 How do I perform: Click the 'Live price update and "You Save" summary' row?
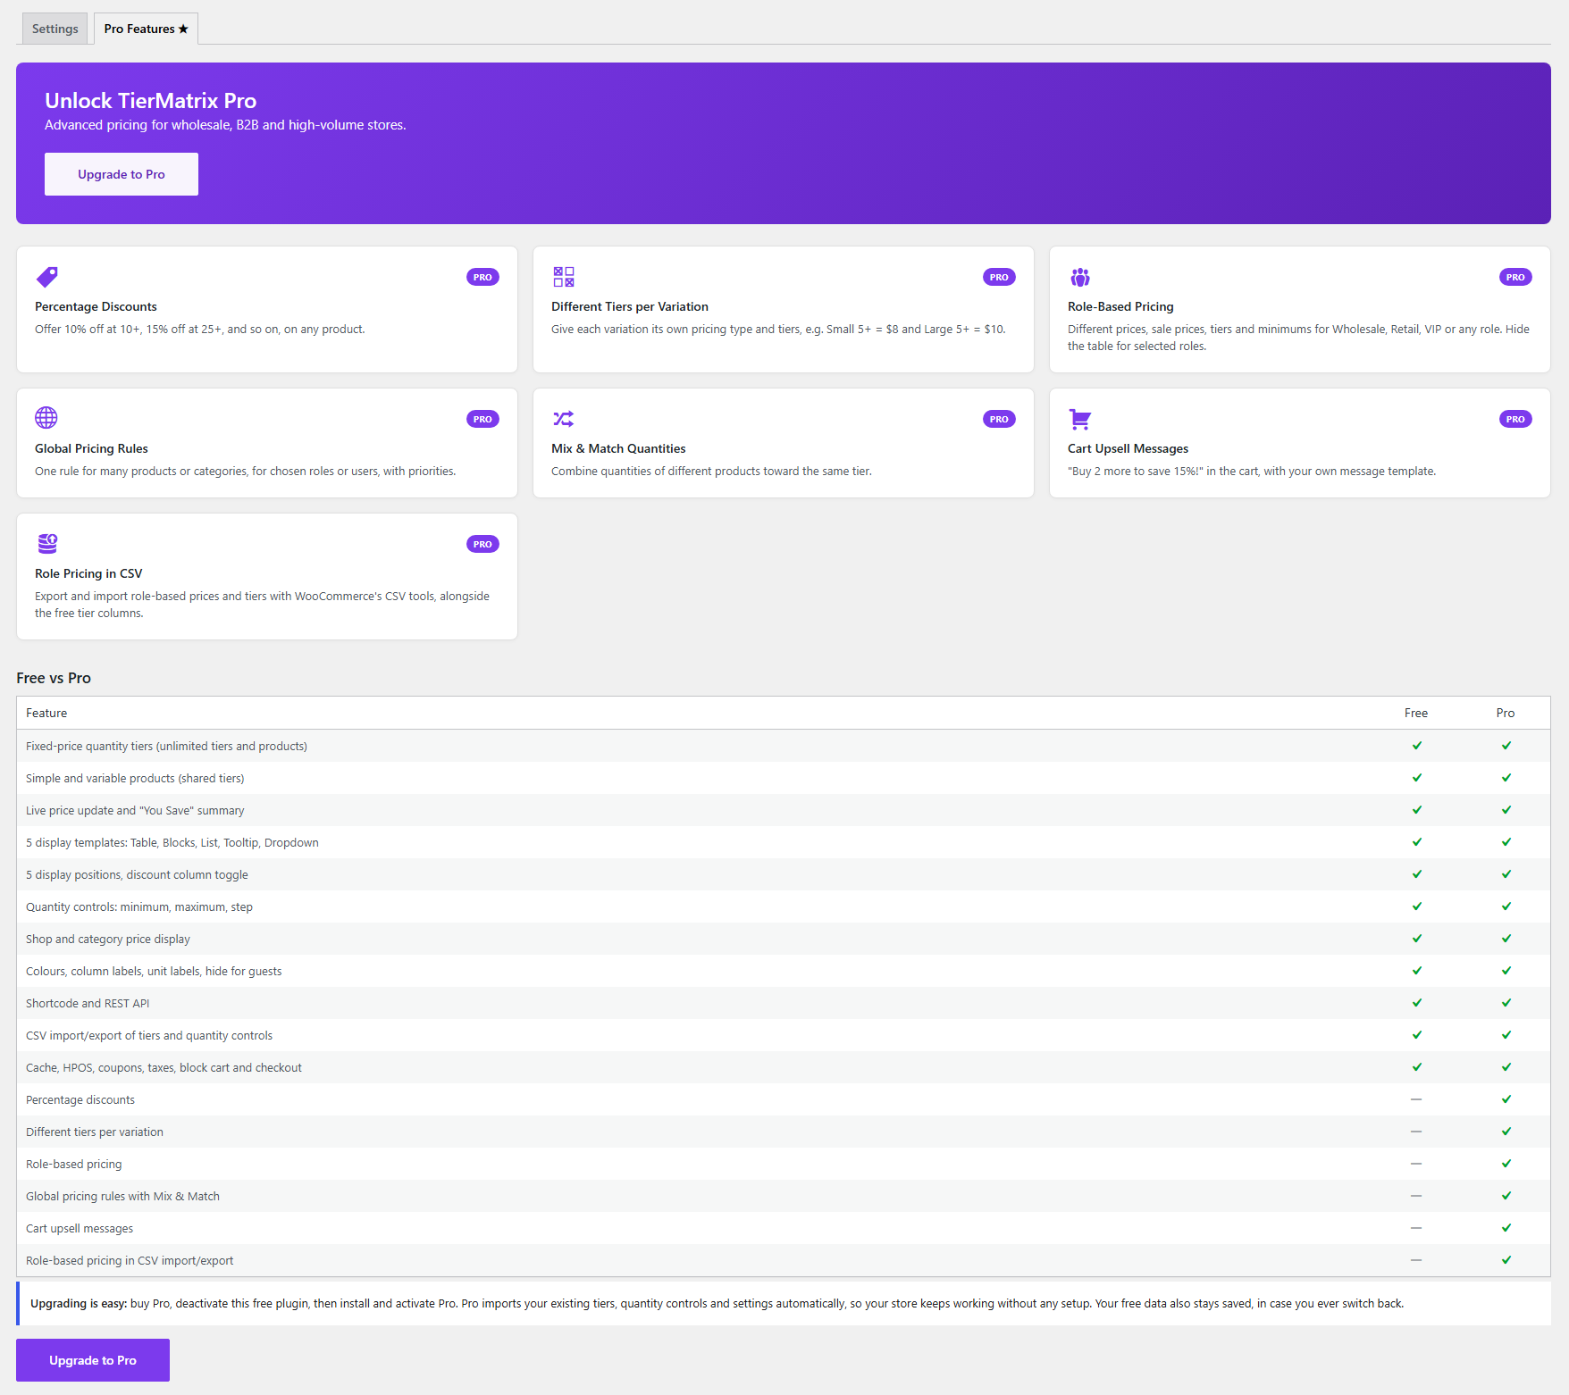click(x=784, y=810)
